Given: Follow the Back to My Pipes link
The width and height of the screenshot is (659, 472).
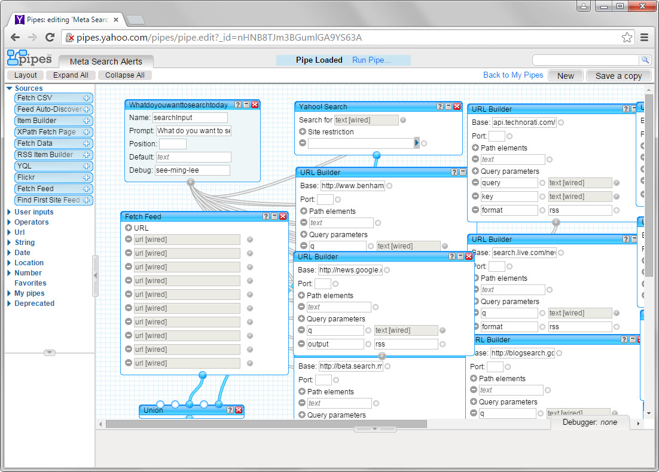Looking at the screenshot, I should point(512,75).
